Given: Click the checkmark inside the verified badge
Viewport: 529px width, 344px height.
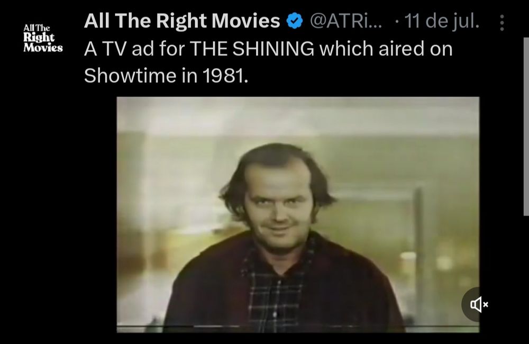Looking at the screenshot, I should (295, 21).
